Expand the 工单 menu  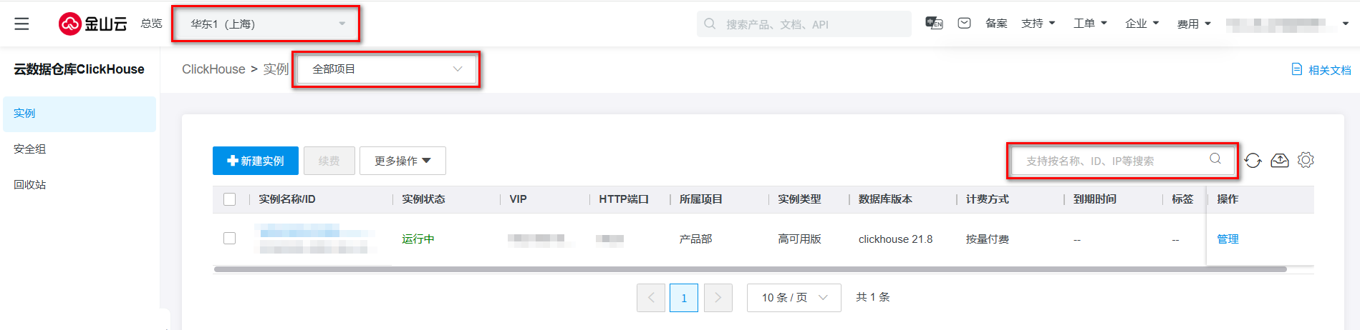pos(1090,24)
